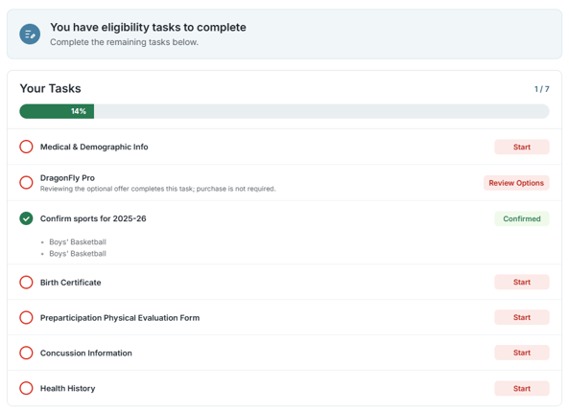
Task: Click the blue checklist-edit icon in banner
Action: 30,34
